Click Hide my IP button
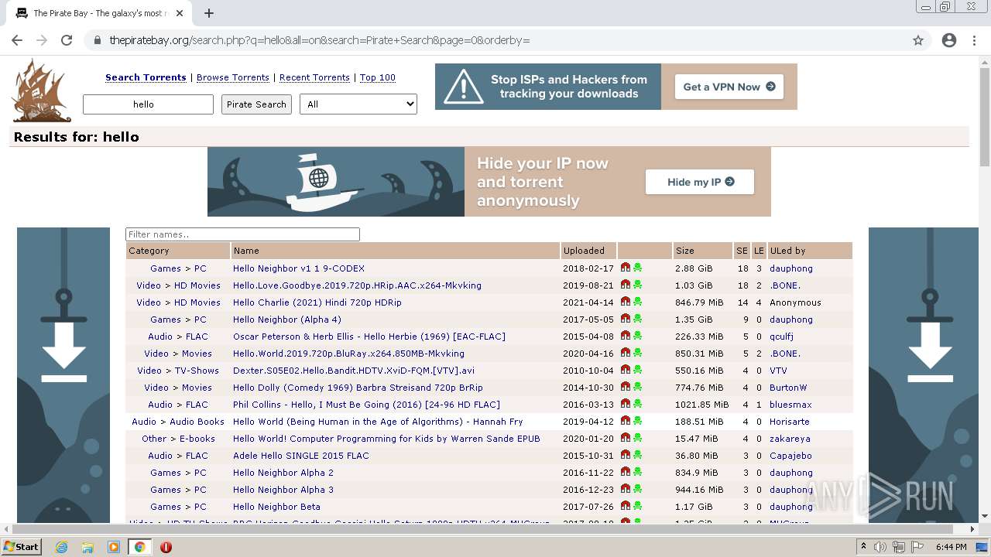The image size is (991, 557). (x=700, y=182)
